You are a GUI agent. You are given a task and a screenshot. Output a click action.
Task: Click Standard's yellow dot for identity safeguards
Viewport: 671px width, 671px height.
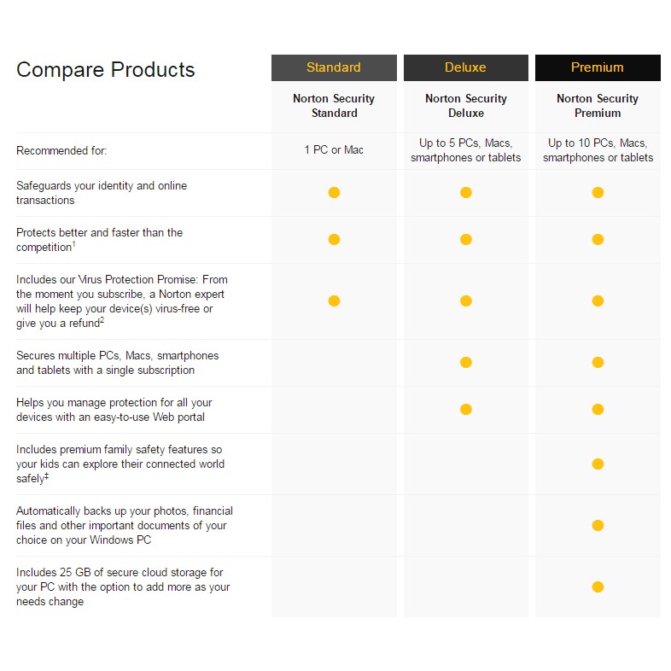pyautogui.click(x=334, y=192)
